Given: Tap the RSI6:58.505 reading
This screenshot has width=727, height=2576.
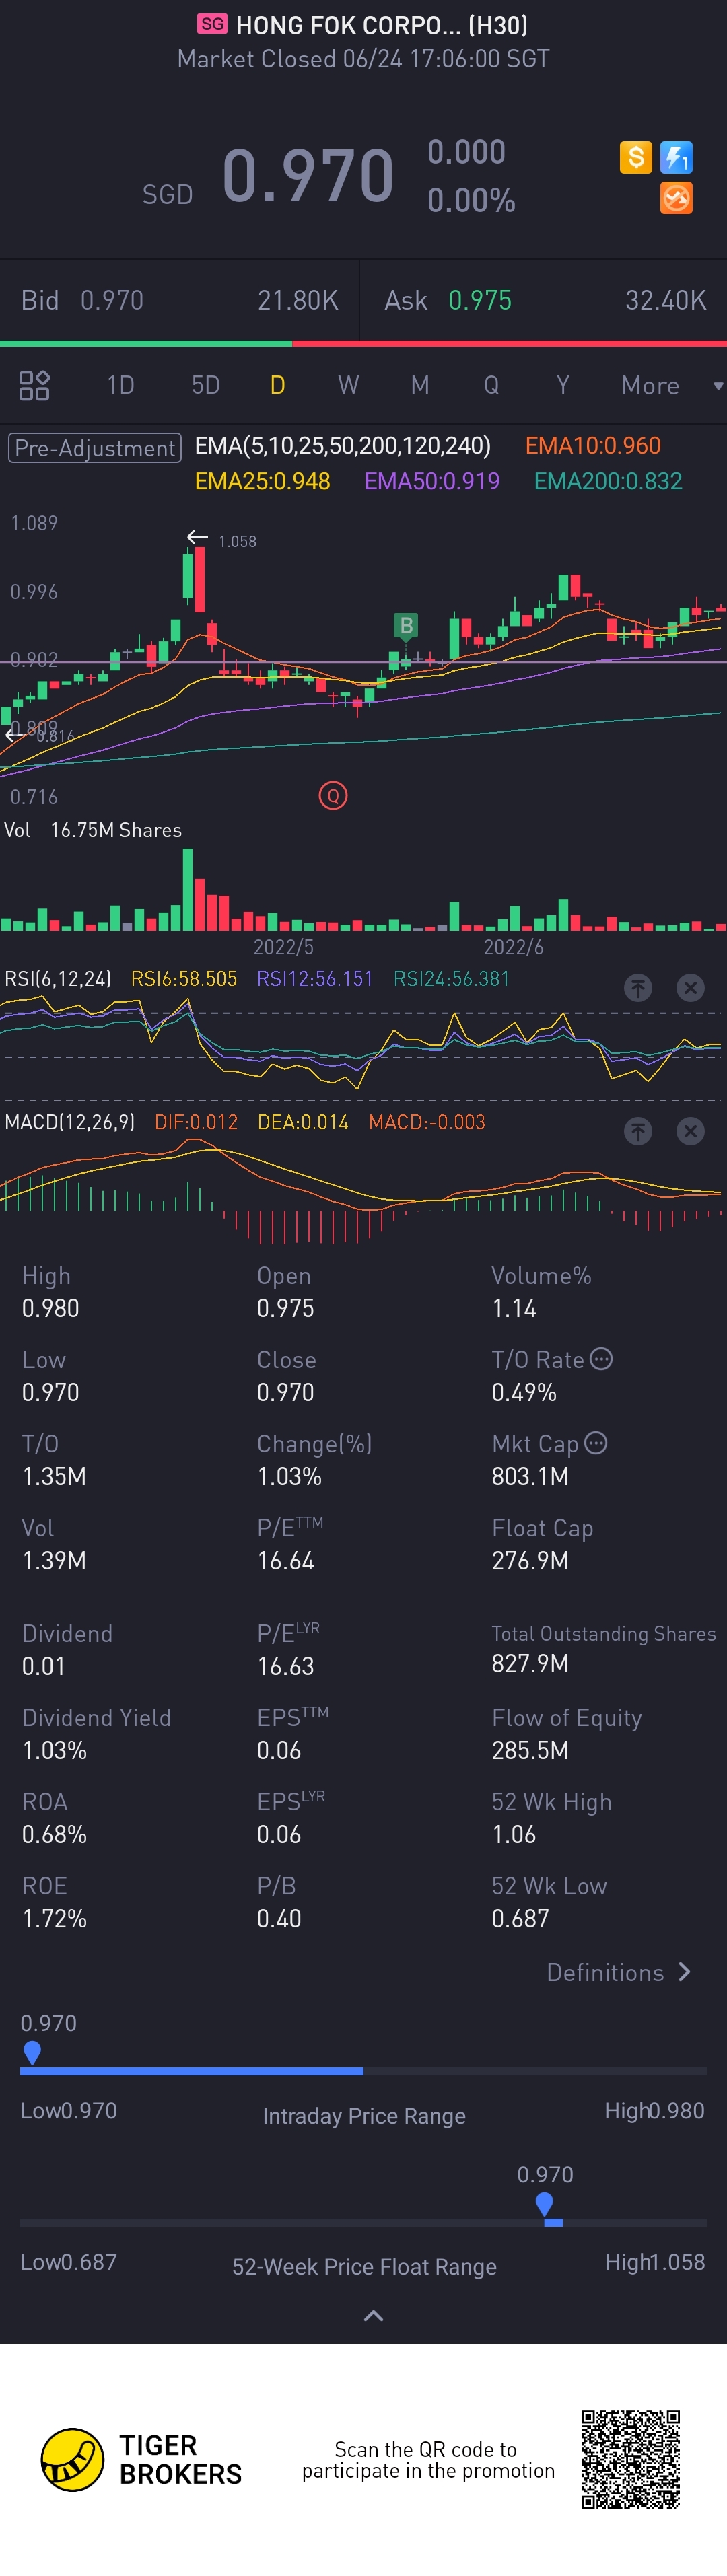Looking at the screenshot, I should 184,979.
